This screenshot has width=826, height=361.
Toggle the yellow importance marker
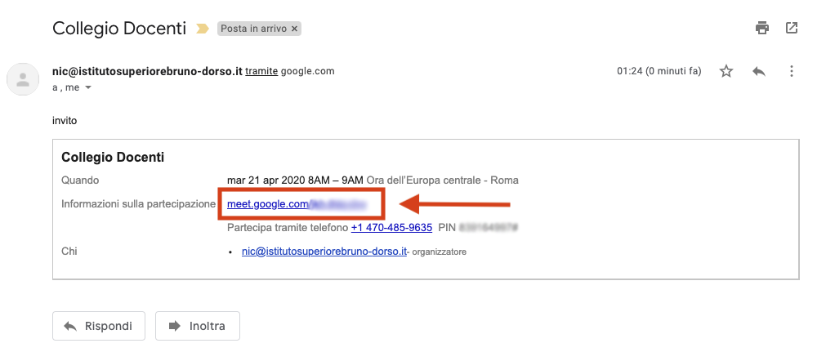203,29
